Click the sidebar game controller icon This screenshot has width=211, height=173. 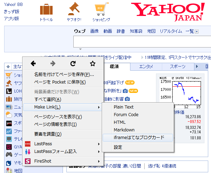(9, 155)
